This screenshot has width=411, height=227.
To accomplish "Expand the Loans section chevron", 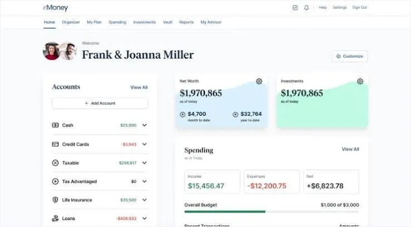I will (x=144, y=218).
